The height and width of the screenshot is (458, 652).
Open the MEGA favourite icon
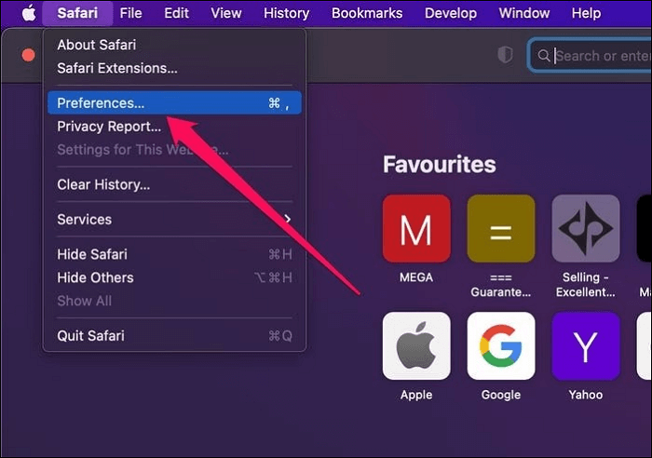416,229
